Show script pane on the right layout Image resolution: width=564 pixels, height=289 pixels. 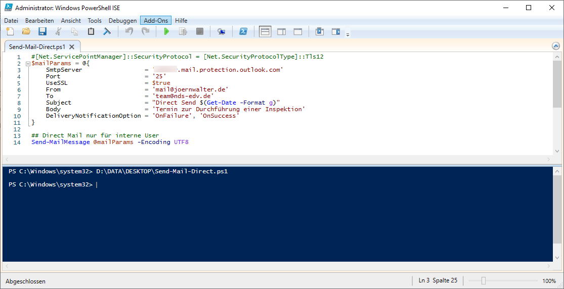[x=281, y=32]
